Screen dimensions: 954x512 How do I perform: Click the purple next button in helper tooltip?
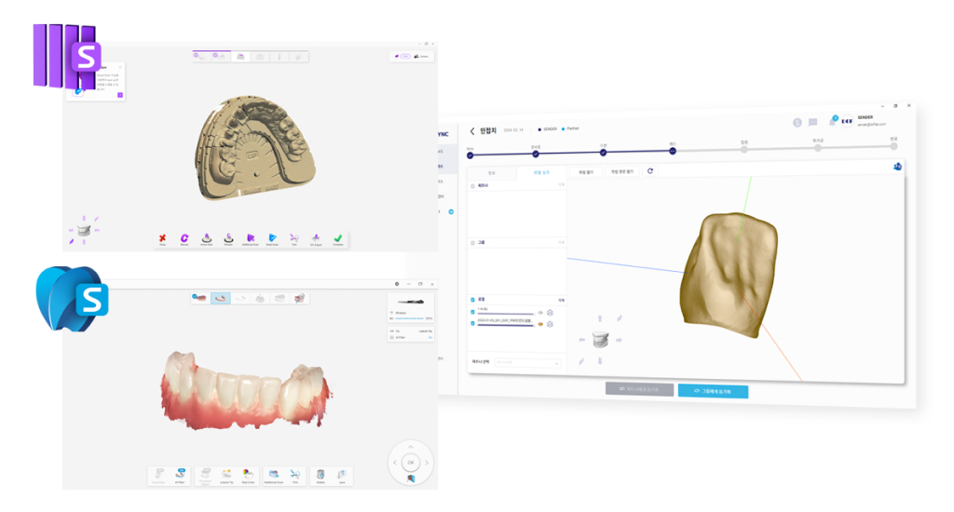coord(120,95)
